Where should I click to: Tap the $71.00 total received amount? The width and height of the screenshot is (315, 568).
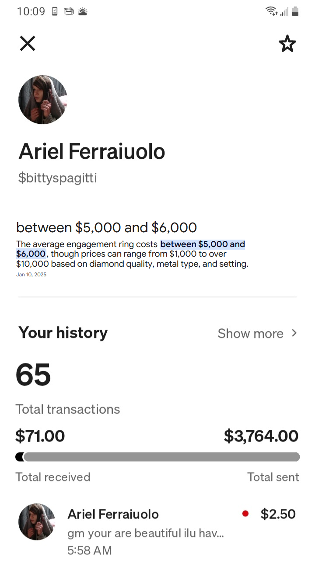coord(40,436)
